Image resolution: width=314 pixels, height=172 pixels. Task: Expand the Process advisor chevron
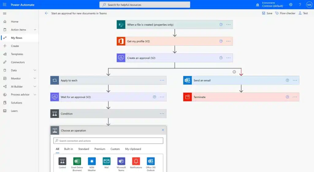click(x=35, y=95)
